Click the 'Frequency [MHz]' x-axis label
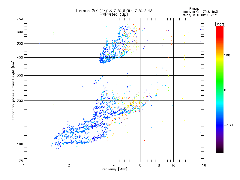The width and height of the screenshot is (240, 180). (x=114, y=169)
